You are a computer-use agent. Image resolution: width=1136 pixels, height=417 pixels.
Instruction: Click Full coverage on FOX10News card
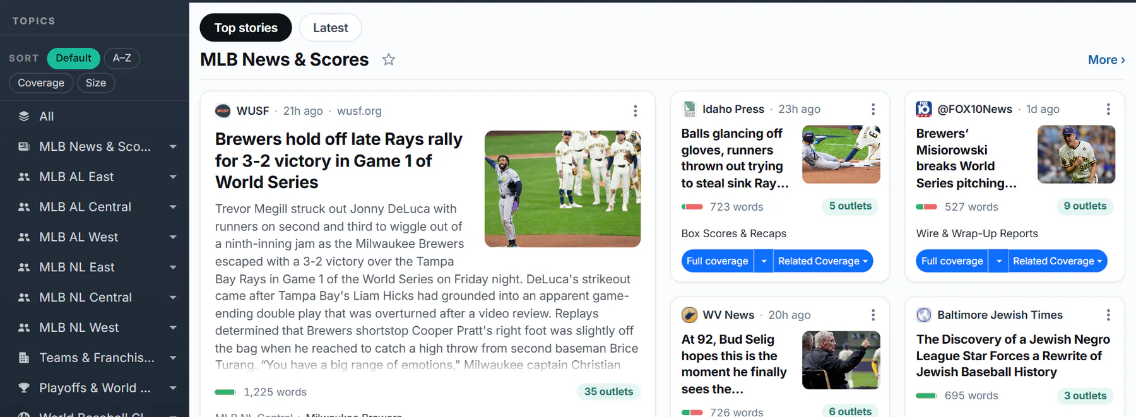tap(952, 261)
